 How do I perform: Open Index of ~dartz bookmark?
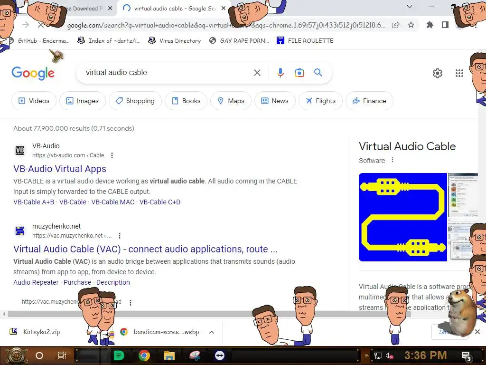(x=109, y=41)
